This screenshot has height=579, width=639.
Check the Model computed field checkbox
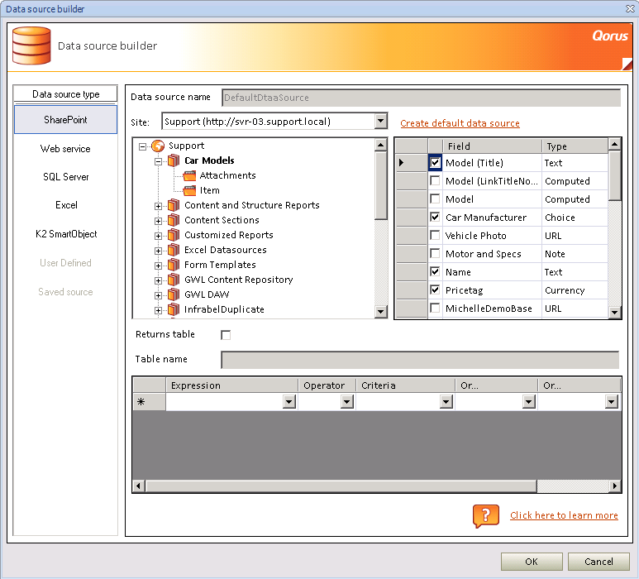pos(436,199)
